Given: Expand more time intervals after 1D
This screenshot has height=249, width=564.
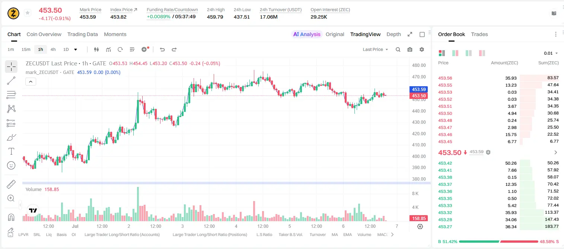Looking at the screenshot, I should (76, 49).
